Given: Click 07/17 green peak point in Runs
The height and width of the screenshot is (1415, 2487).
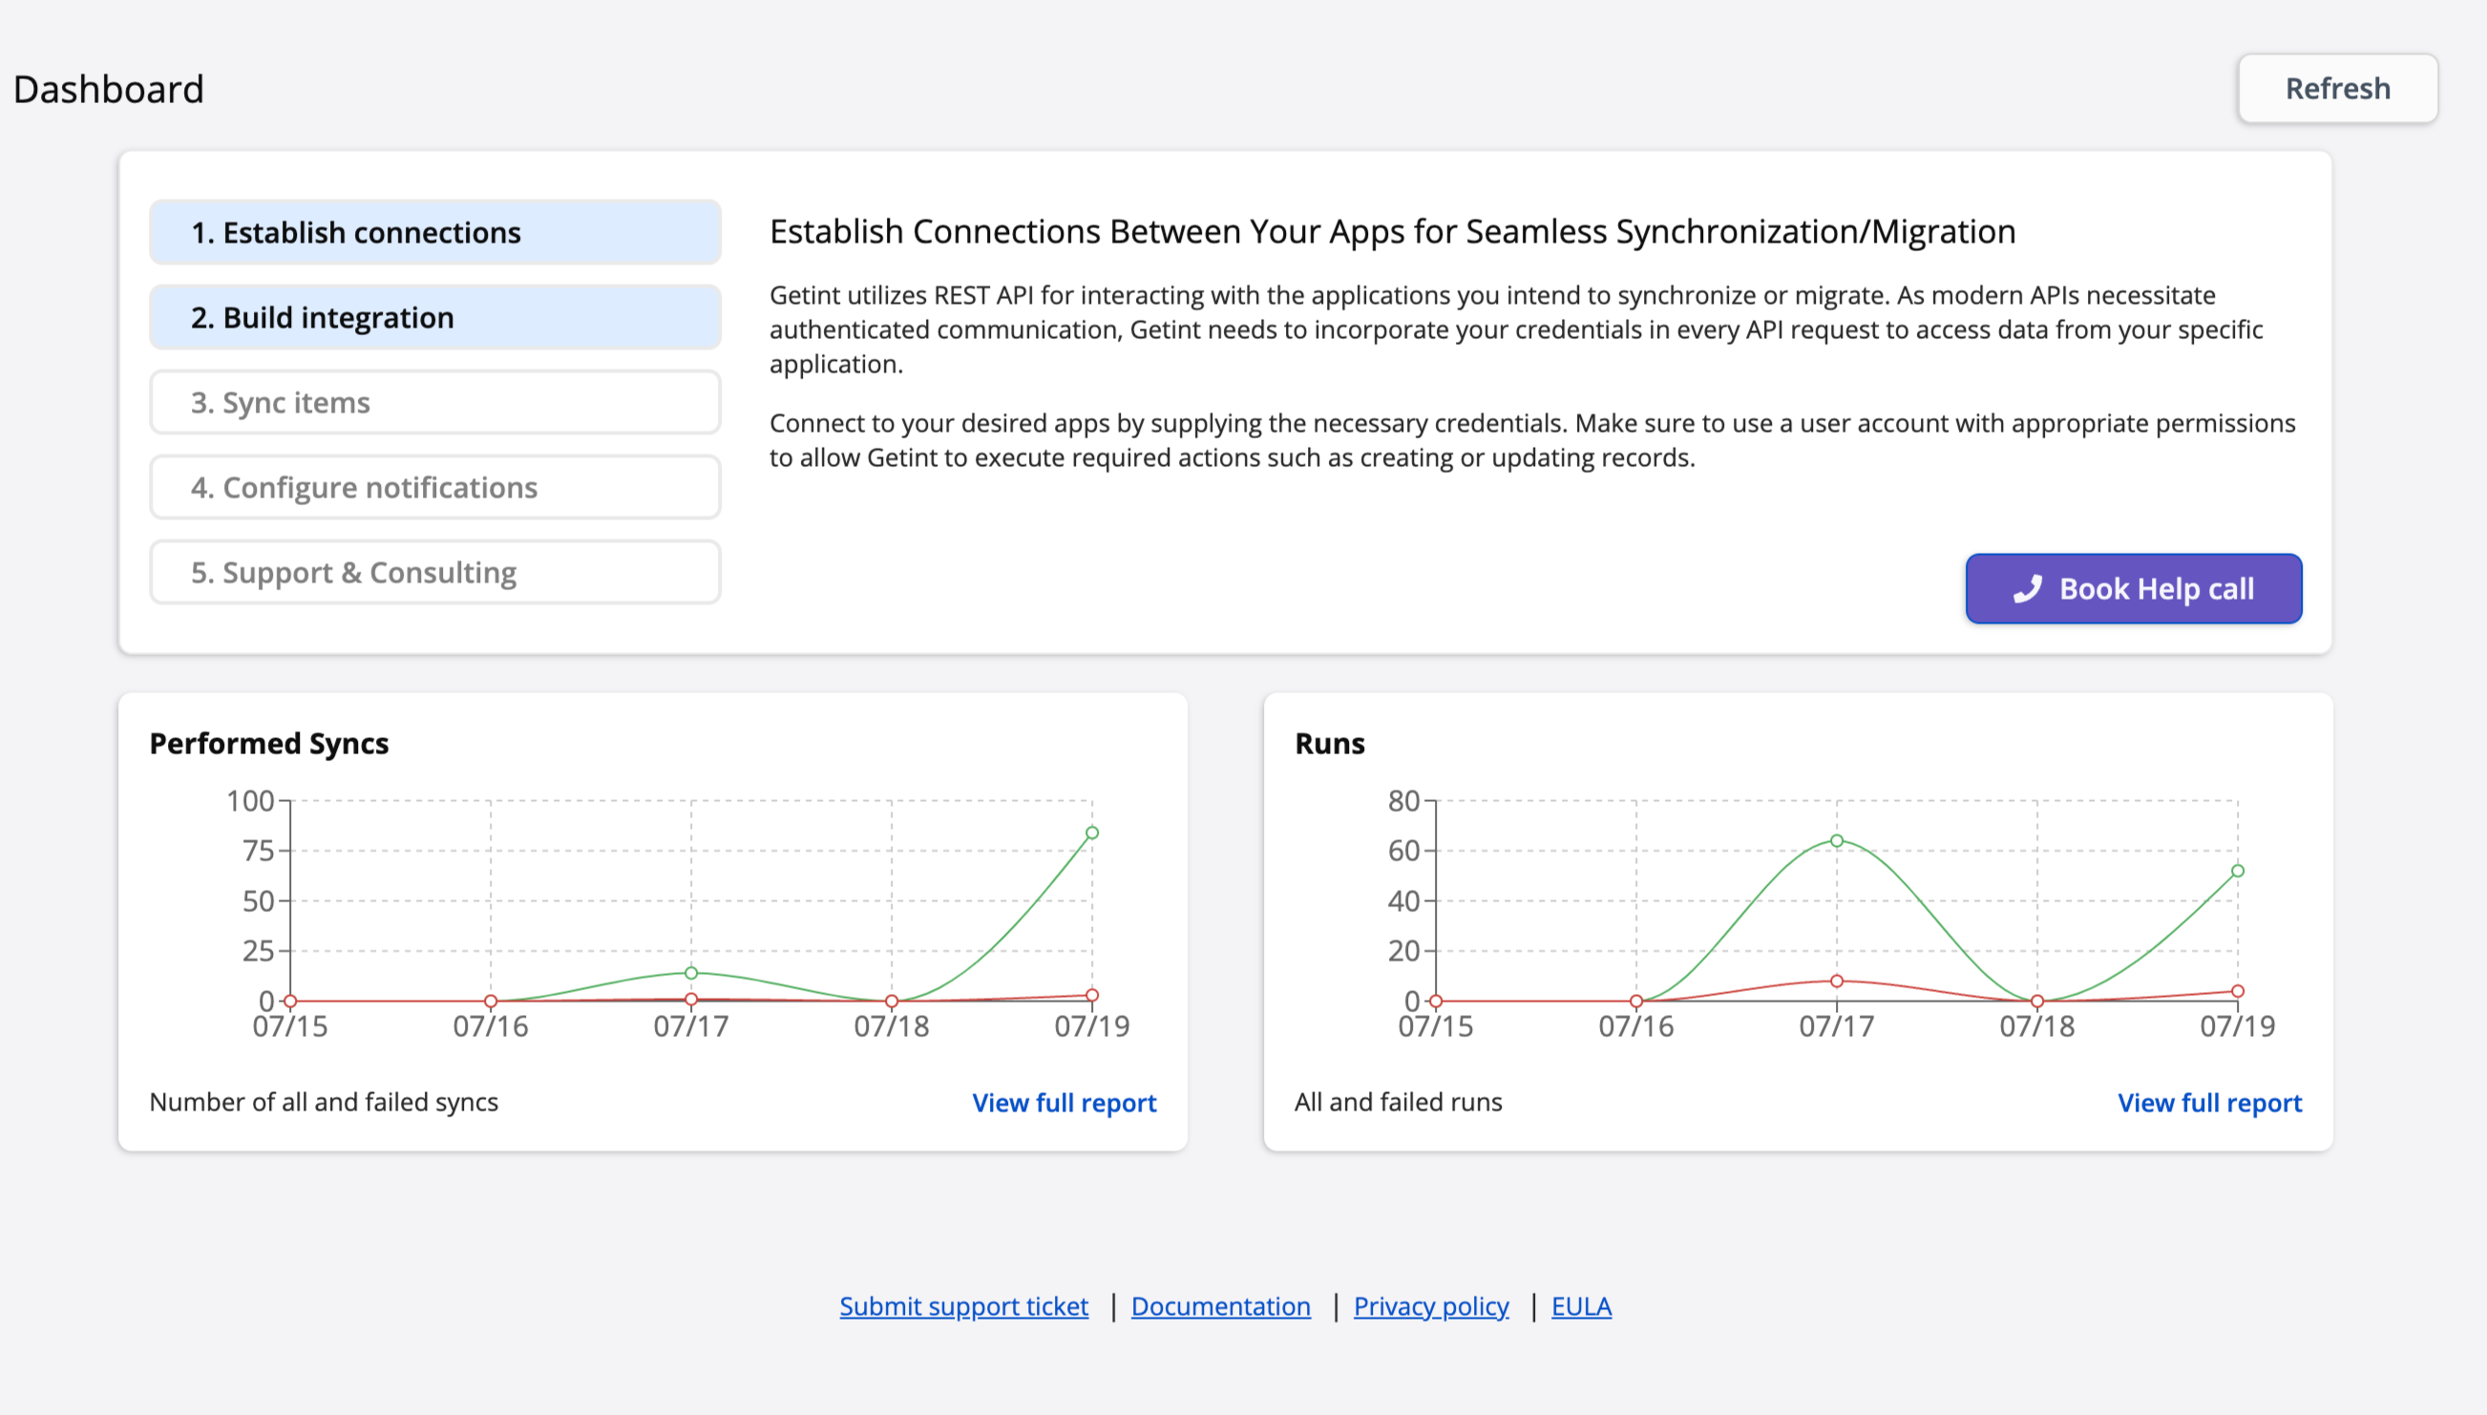Looking at the screenshot, I should click(x=1836, y=840).
